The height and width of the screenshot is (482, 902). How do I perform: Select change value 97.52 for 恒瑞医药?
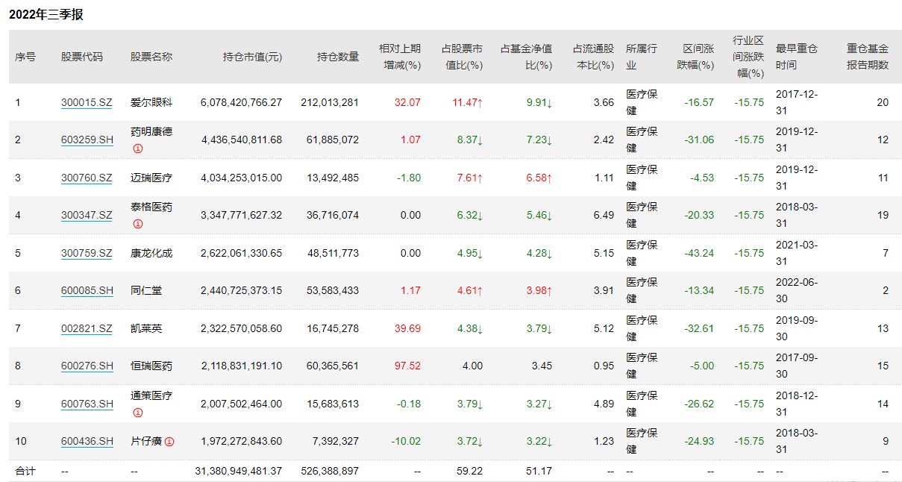pos(408,366)
